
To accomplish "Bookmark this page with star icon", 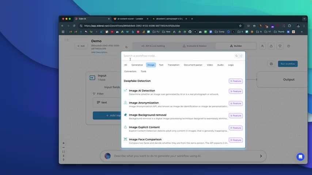I will point(240,26).
